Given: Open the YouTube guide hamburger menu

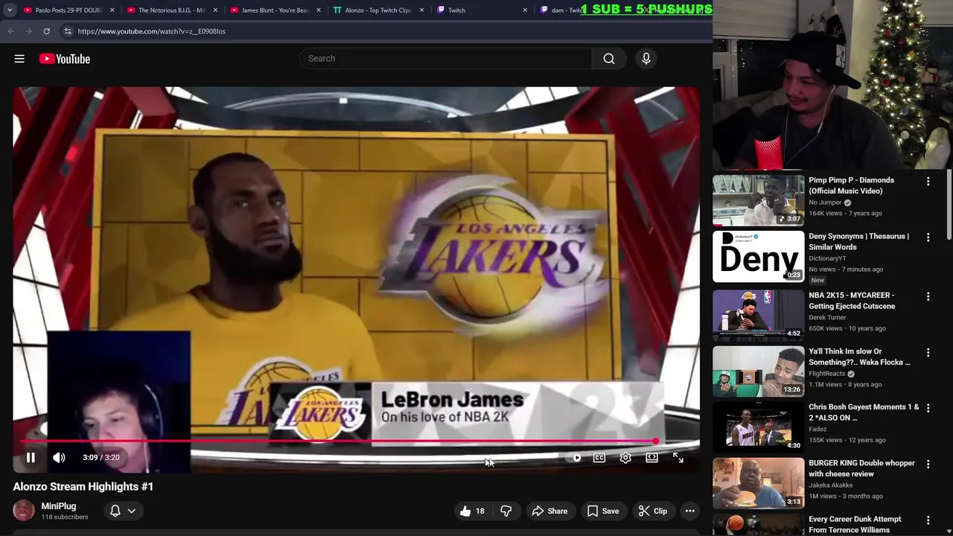Looking at the screenshot, I should click(x=19, y=59).
